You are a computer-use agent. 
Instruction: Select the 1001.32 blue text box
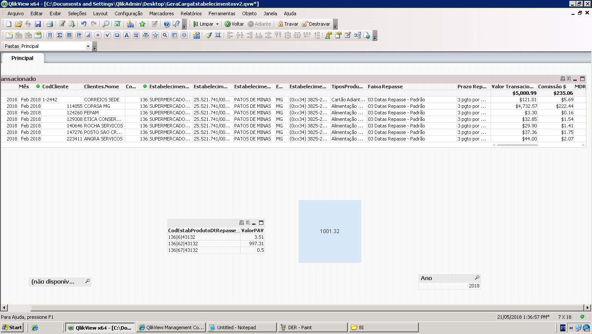click(x=330, y=231)
